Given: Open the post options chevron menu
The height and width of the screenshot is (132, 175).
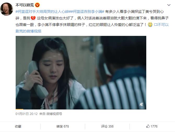Looking at the screenshot, I should [169, 5].
